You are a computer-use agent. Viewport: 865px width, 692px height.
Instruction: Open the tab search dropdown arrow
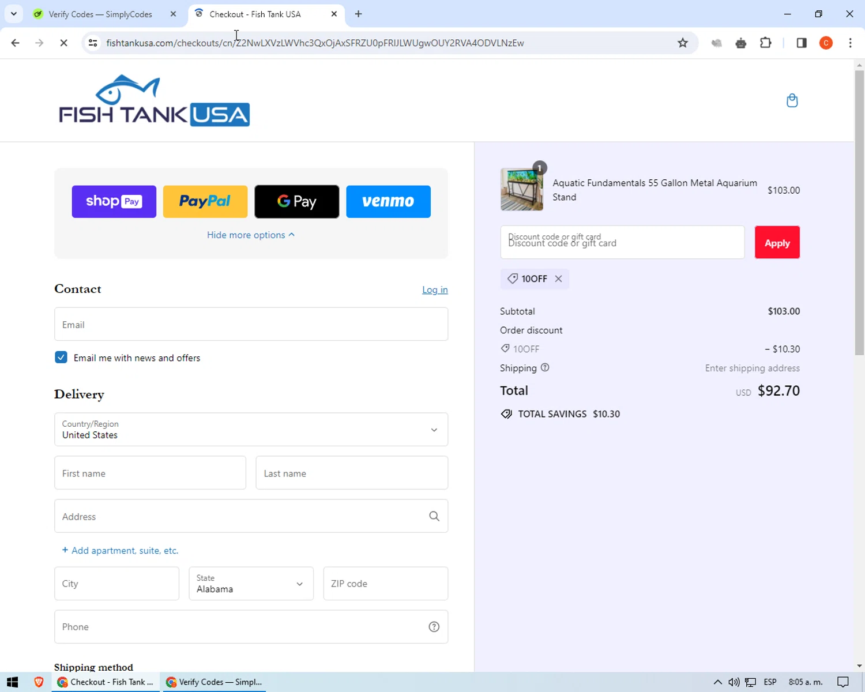[x=14, y=14]
